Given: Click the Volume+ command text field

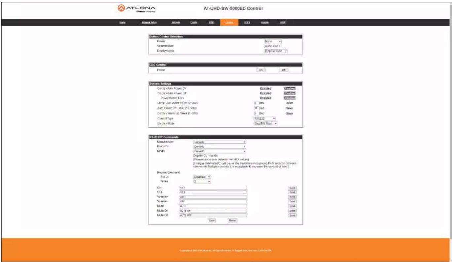Looking at the screenshot, I should click(213, 197).
